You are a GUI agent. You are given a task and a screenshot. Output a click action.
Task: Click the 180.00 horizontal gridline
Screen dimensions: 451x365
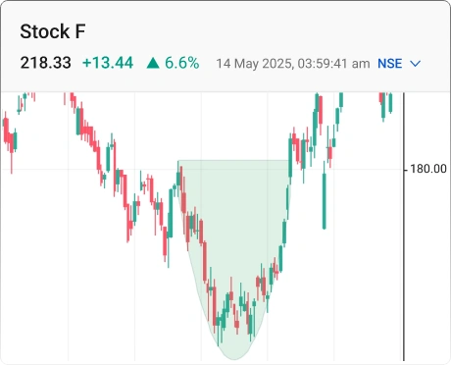click(203, 169)
